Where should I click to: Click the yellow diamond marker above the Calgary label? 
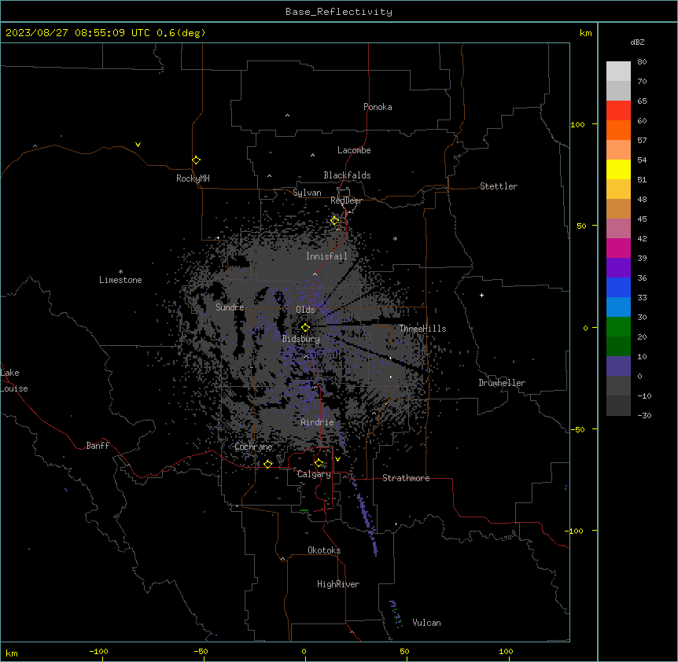click(x=319, y=463)
